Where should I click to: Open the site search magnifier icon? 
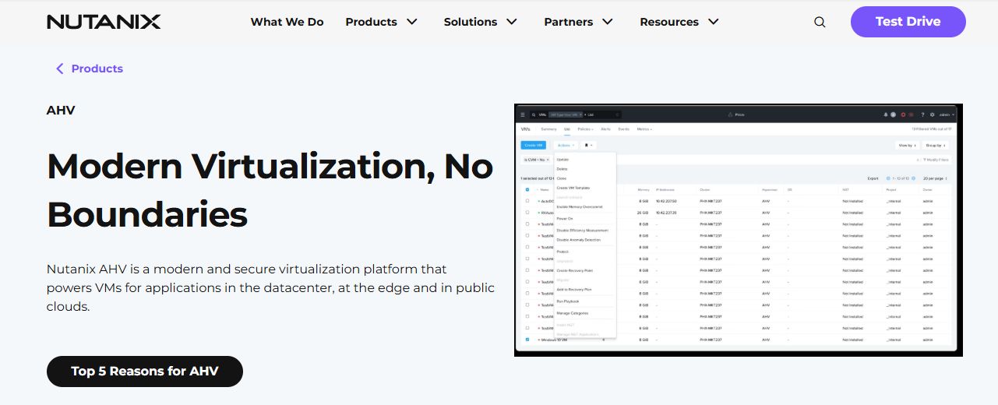click(x=820, y=22)
